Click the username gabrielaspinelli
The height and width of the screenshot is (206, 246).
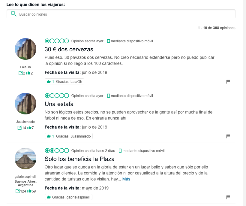pos(25,177)
